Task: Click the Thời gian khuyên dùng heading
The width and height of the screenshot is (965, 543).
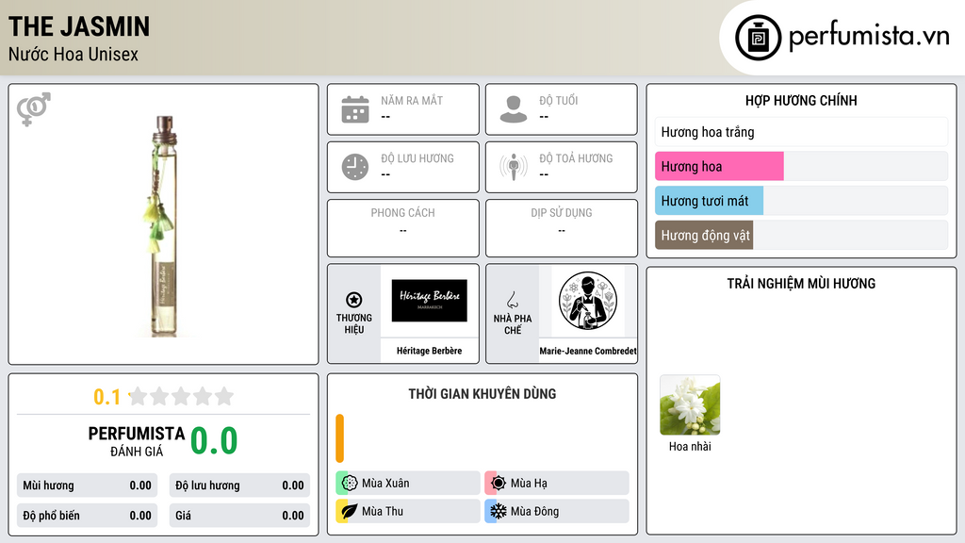Action: tap(482, 394)
